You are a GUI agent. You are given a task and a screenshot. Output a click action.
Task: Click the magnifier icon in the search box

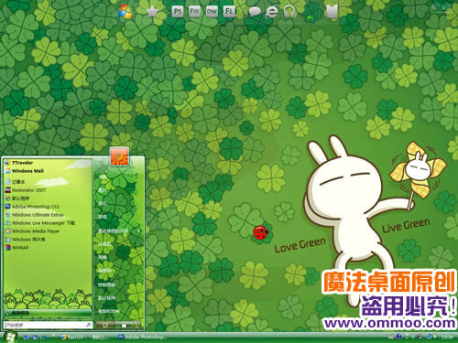coord(89,325)
